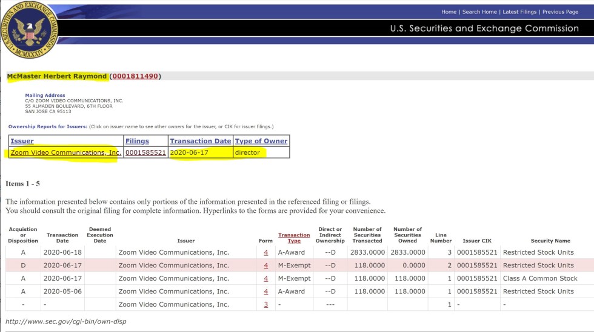Sort by Issuer column header
594x332 pixels.
[x=22, y=141]
